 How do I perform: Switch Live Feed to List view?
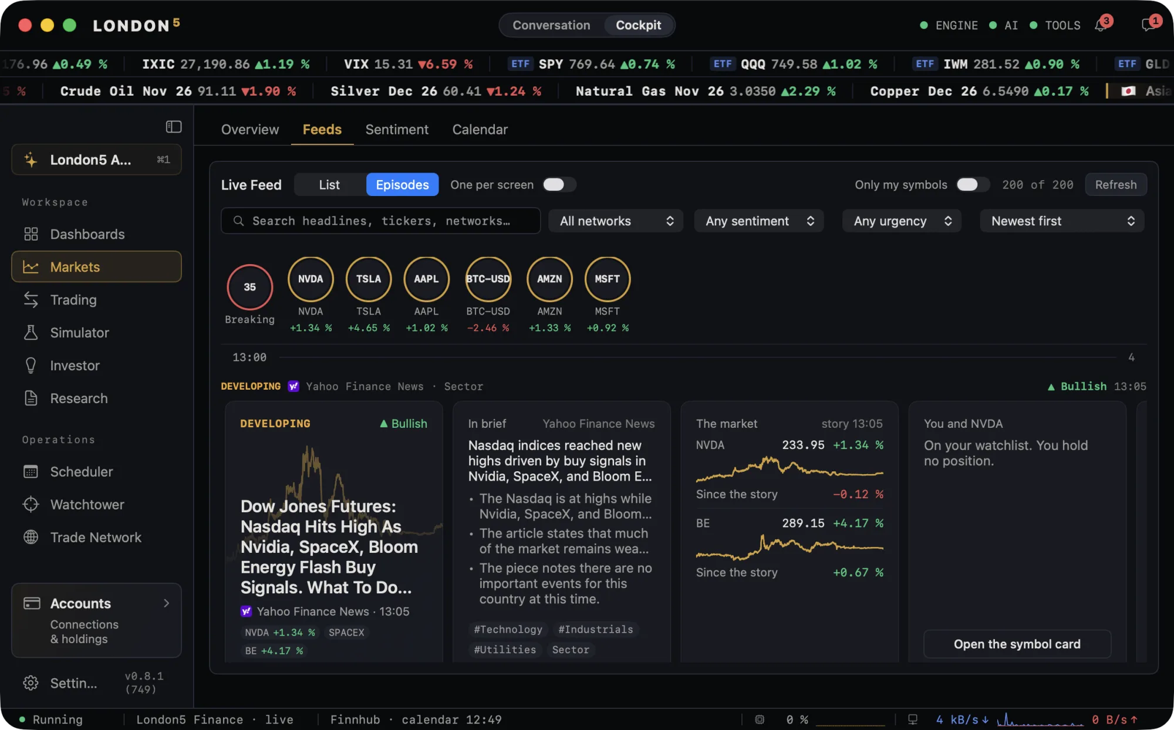click(329, 185)
